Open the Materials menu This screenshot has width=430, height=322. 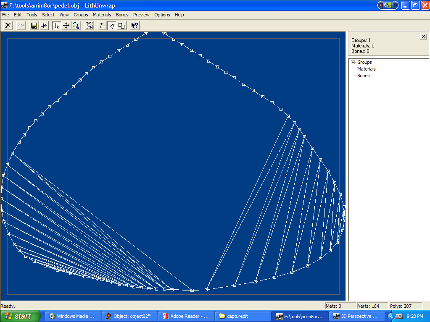[102, 15]
